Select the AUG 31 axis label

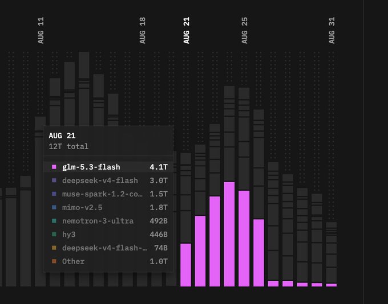[332, 30]
